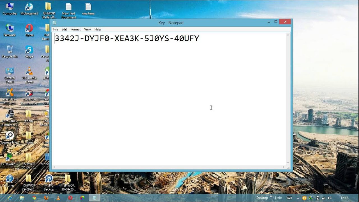Open the Notepad Format menu
This screenshot has height=202, width=359.
(75, 29)
